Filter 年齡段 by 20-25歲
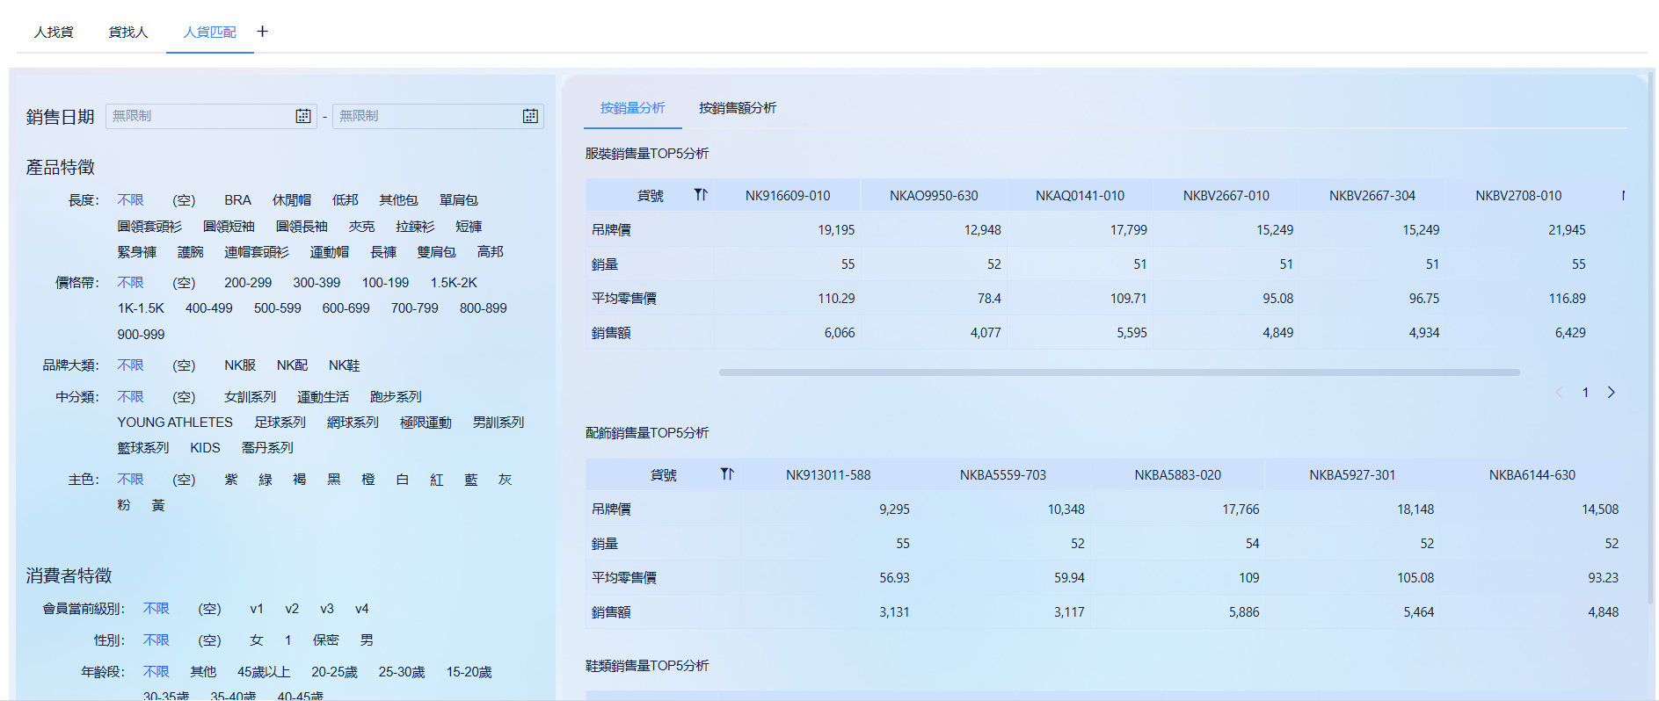The image size is (1659, 701). pos(334,672)
